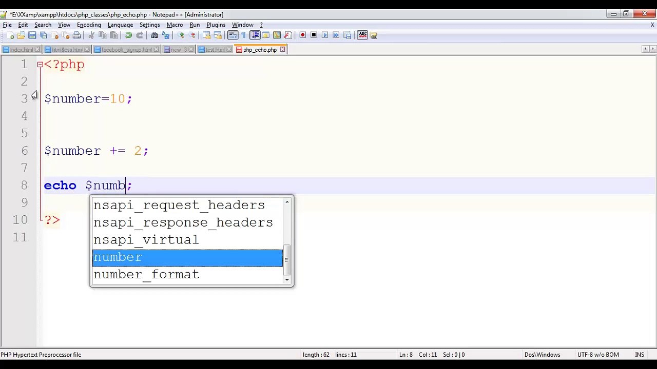Start macro recording with red button

pyautogui.click(x=302, y=35)
